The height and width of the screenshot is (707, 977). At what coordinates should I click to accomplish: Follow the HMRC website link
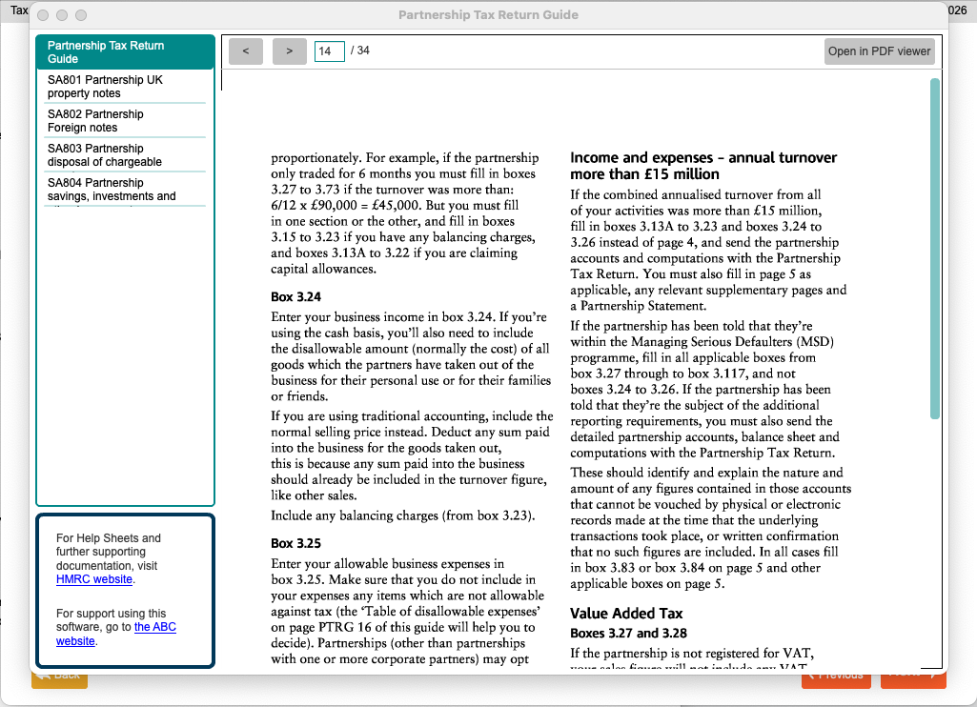click(93, 579)
